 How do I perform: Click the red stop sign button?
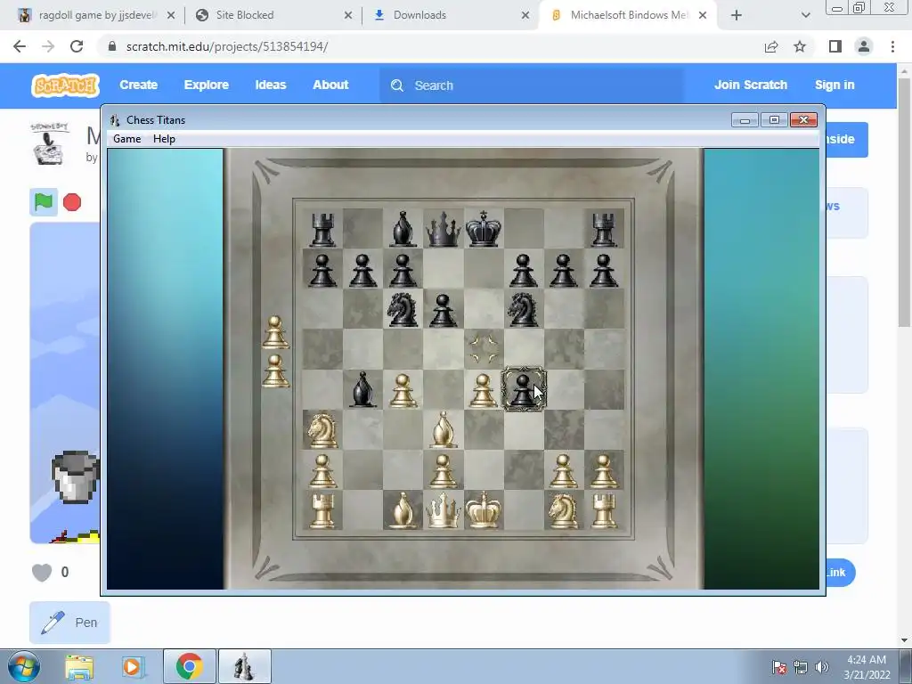72,202
